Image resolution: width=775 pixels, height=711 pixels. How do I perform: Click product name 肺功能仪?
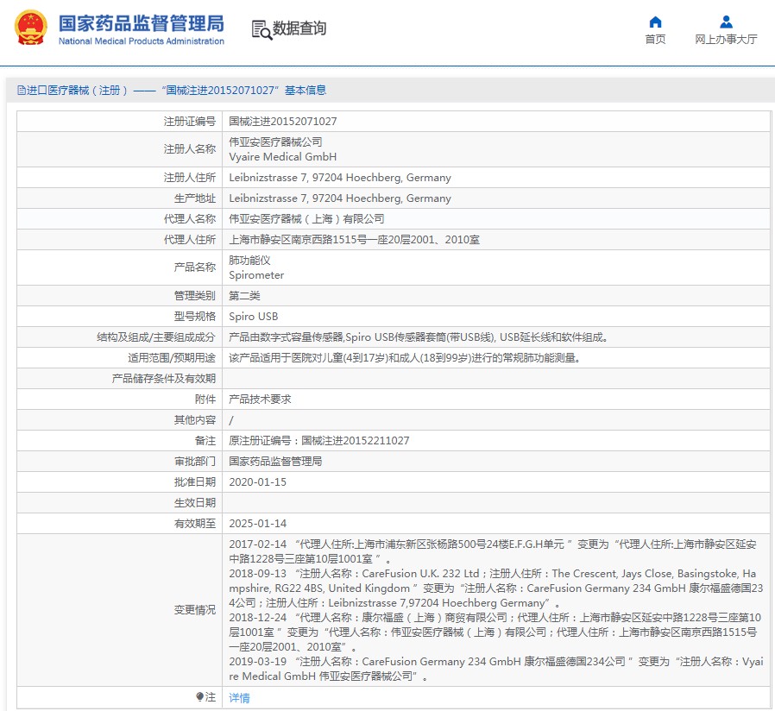pyautogui.click(x=249, y=260)
